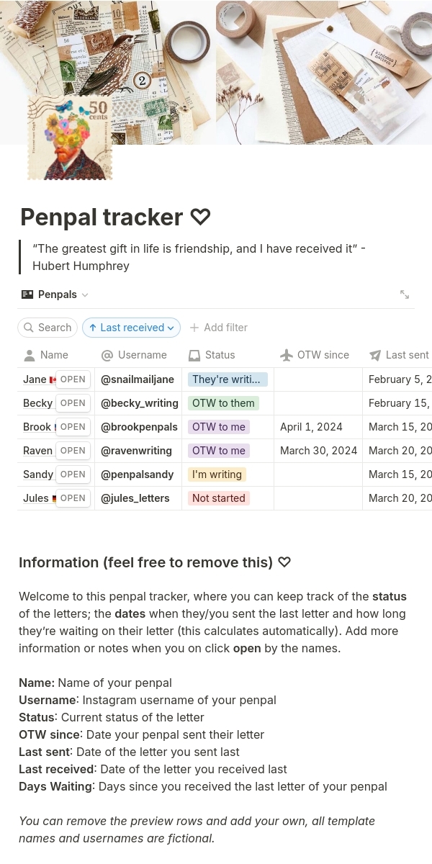Viewport: 432px width, 864px height.
Task: Click the Search input field
Action: coord(55,328)
